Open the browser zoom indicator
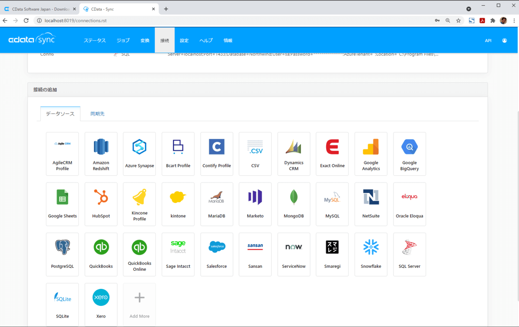The image size is (519, 327). tap(448, 20)
